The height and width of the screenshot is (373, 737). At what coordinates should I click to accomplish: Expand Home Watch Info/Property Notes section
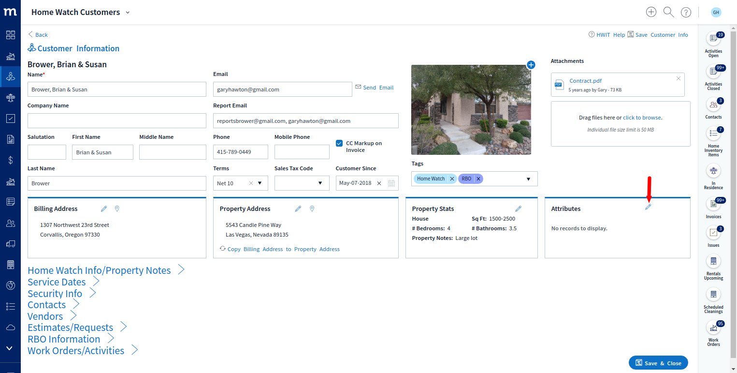click(181, 270)
